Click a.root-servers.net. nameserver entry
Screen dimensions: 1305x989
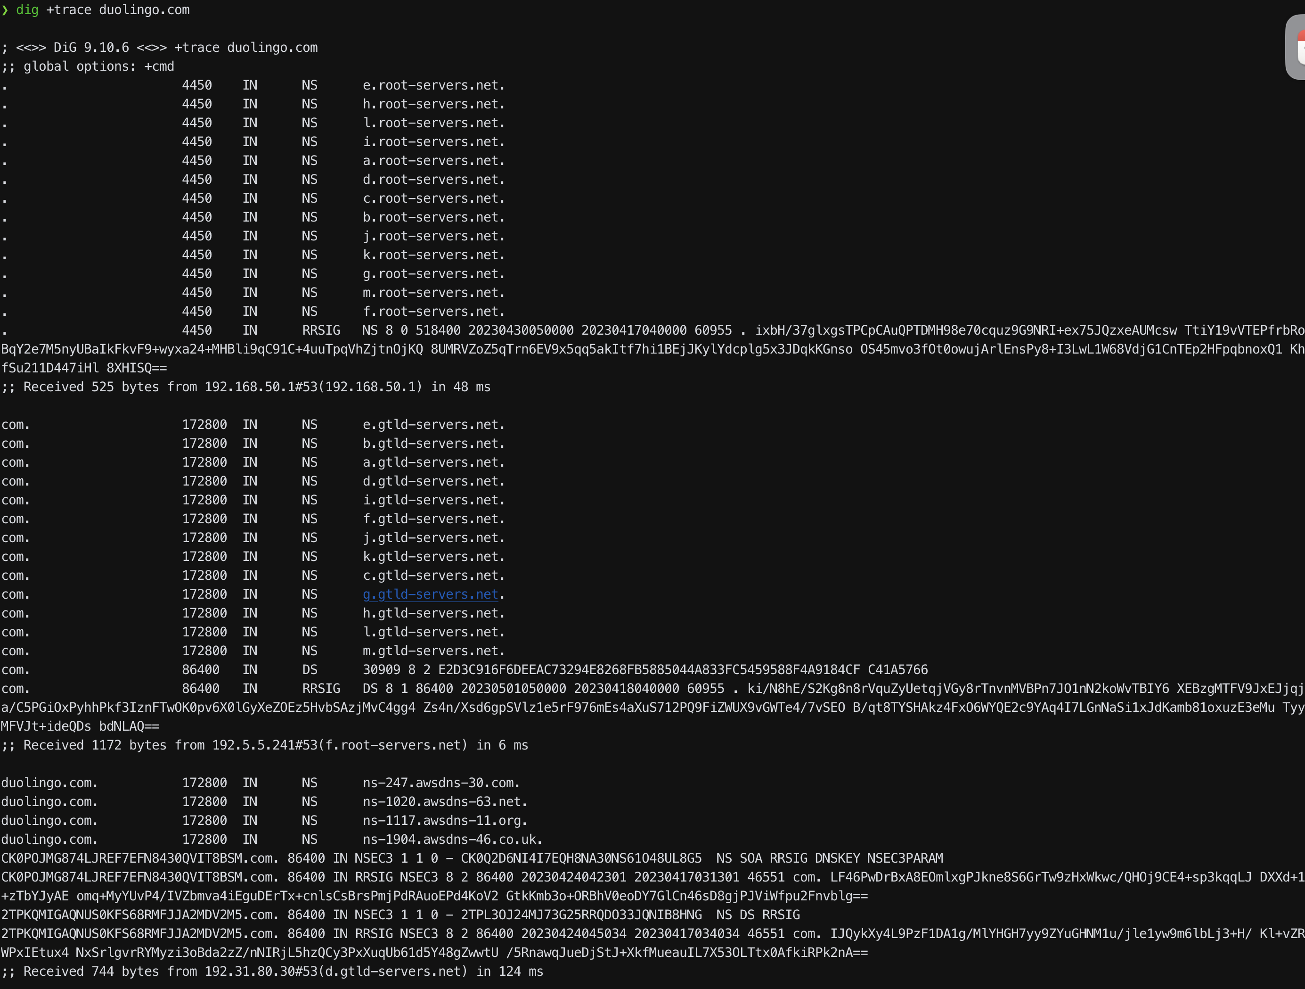[433, 161]
